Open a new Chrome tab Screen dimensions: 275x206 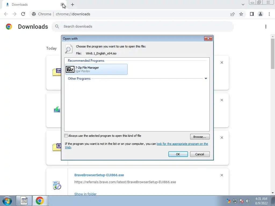point(73,5)
